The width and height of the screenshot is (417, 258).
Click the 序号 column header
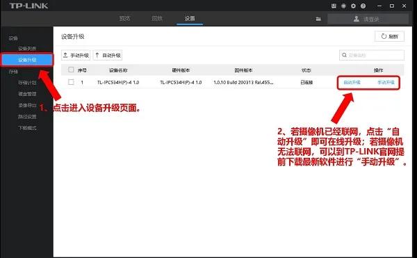click(82, 70)
